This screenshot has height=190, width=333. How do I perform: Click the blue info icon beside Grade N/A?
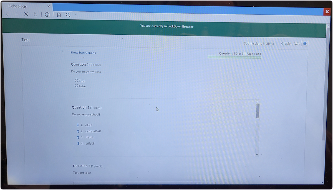305,43
